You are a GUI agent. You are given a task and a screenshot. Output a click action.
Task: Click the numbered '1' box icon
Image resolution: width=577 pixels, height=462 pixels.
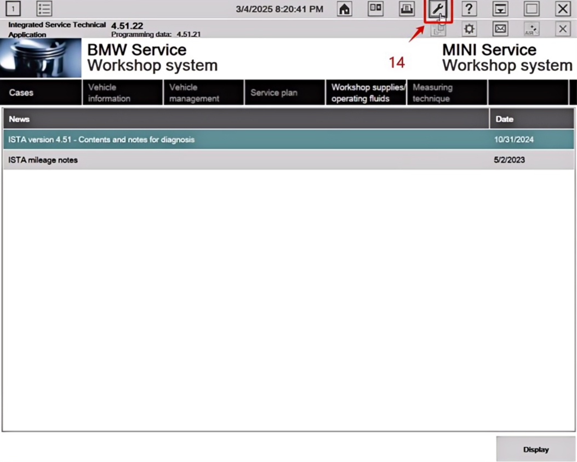[x=13, y=9]
